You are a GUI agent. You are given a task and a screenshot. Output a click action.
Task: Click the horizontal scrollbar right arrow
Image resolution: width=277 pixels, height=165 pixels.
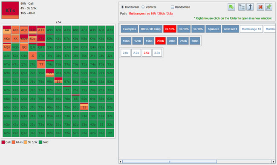point(274,162)
